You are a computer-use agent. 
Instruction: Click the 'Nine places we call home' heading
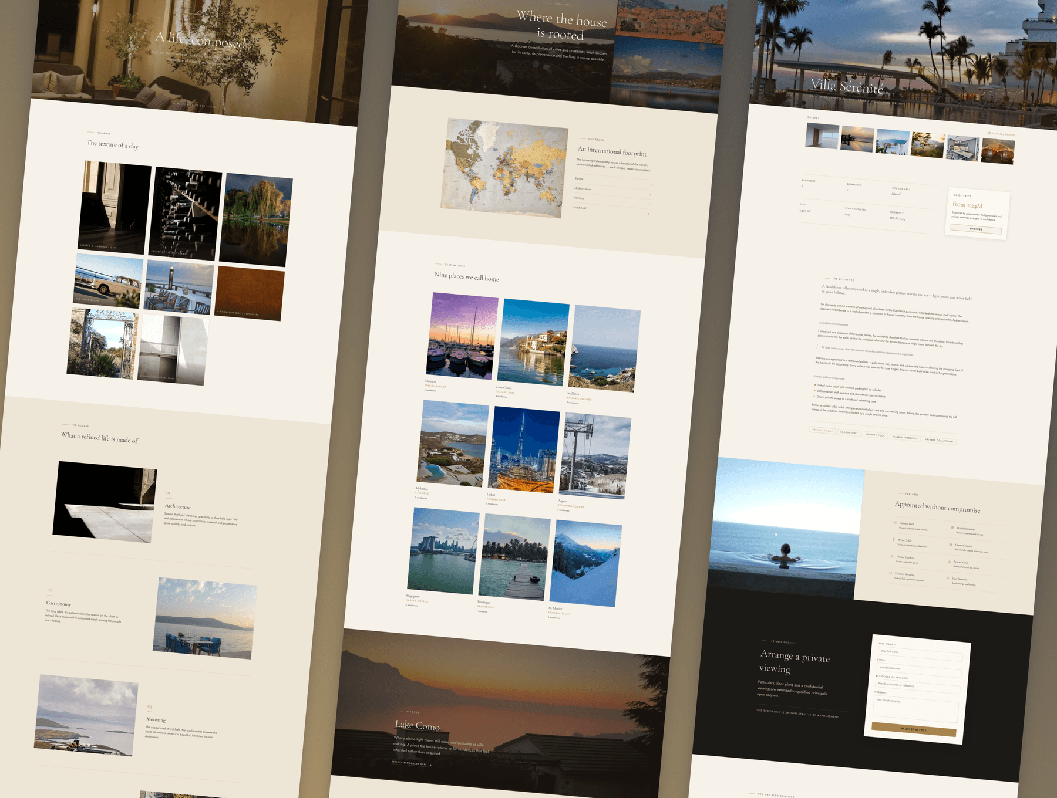tap(467, 276)
